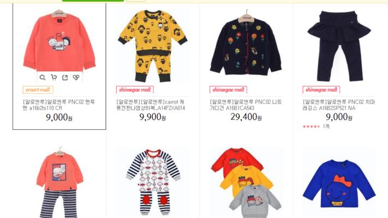
Task: Open the coral sweatshirt in new window icon
Action: 65,77
